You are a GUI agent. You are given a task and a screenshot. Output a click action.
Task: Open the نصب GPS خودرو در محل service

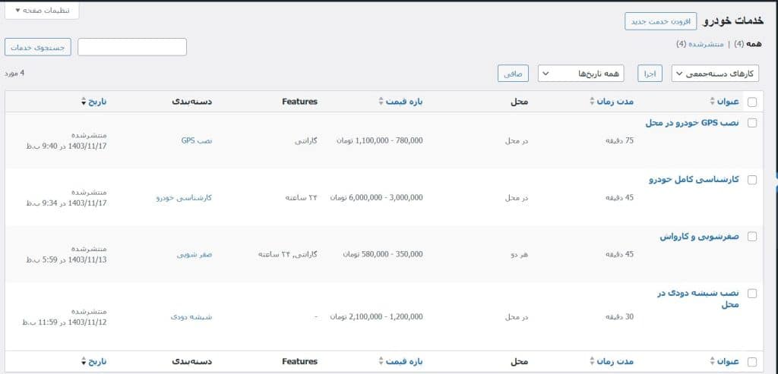692,124
